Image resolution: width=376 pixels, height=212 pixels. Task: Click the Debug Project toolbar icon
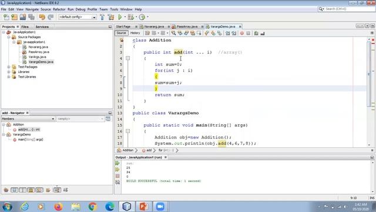(131, 17)
